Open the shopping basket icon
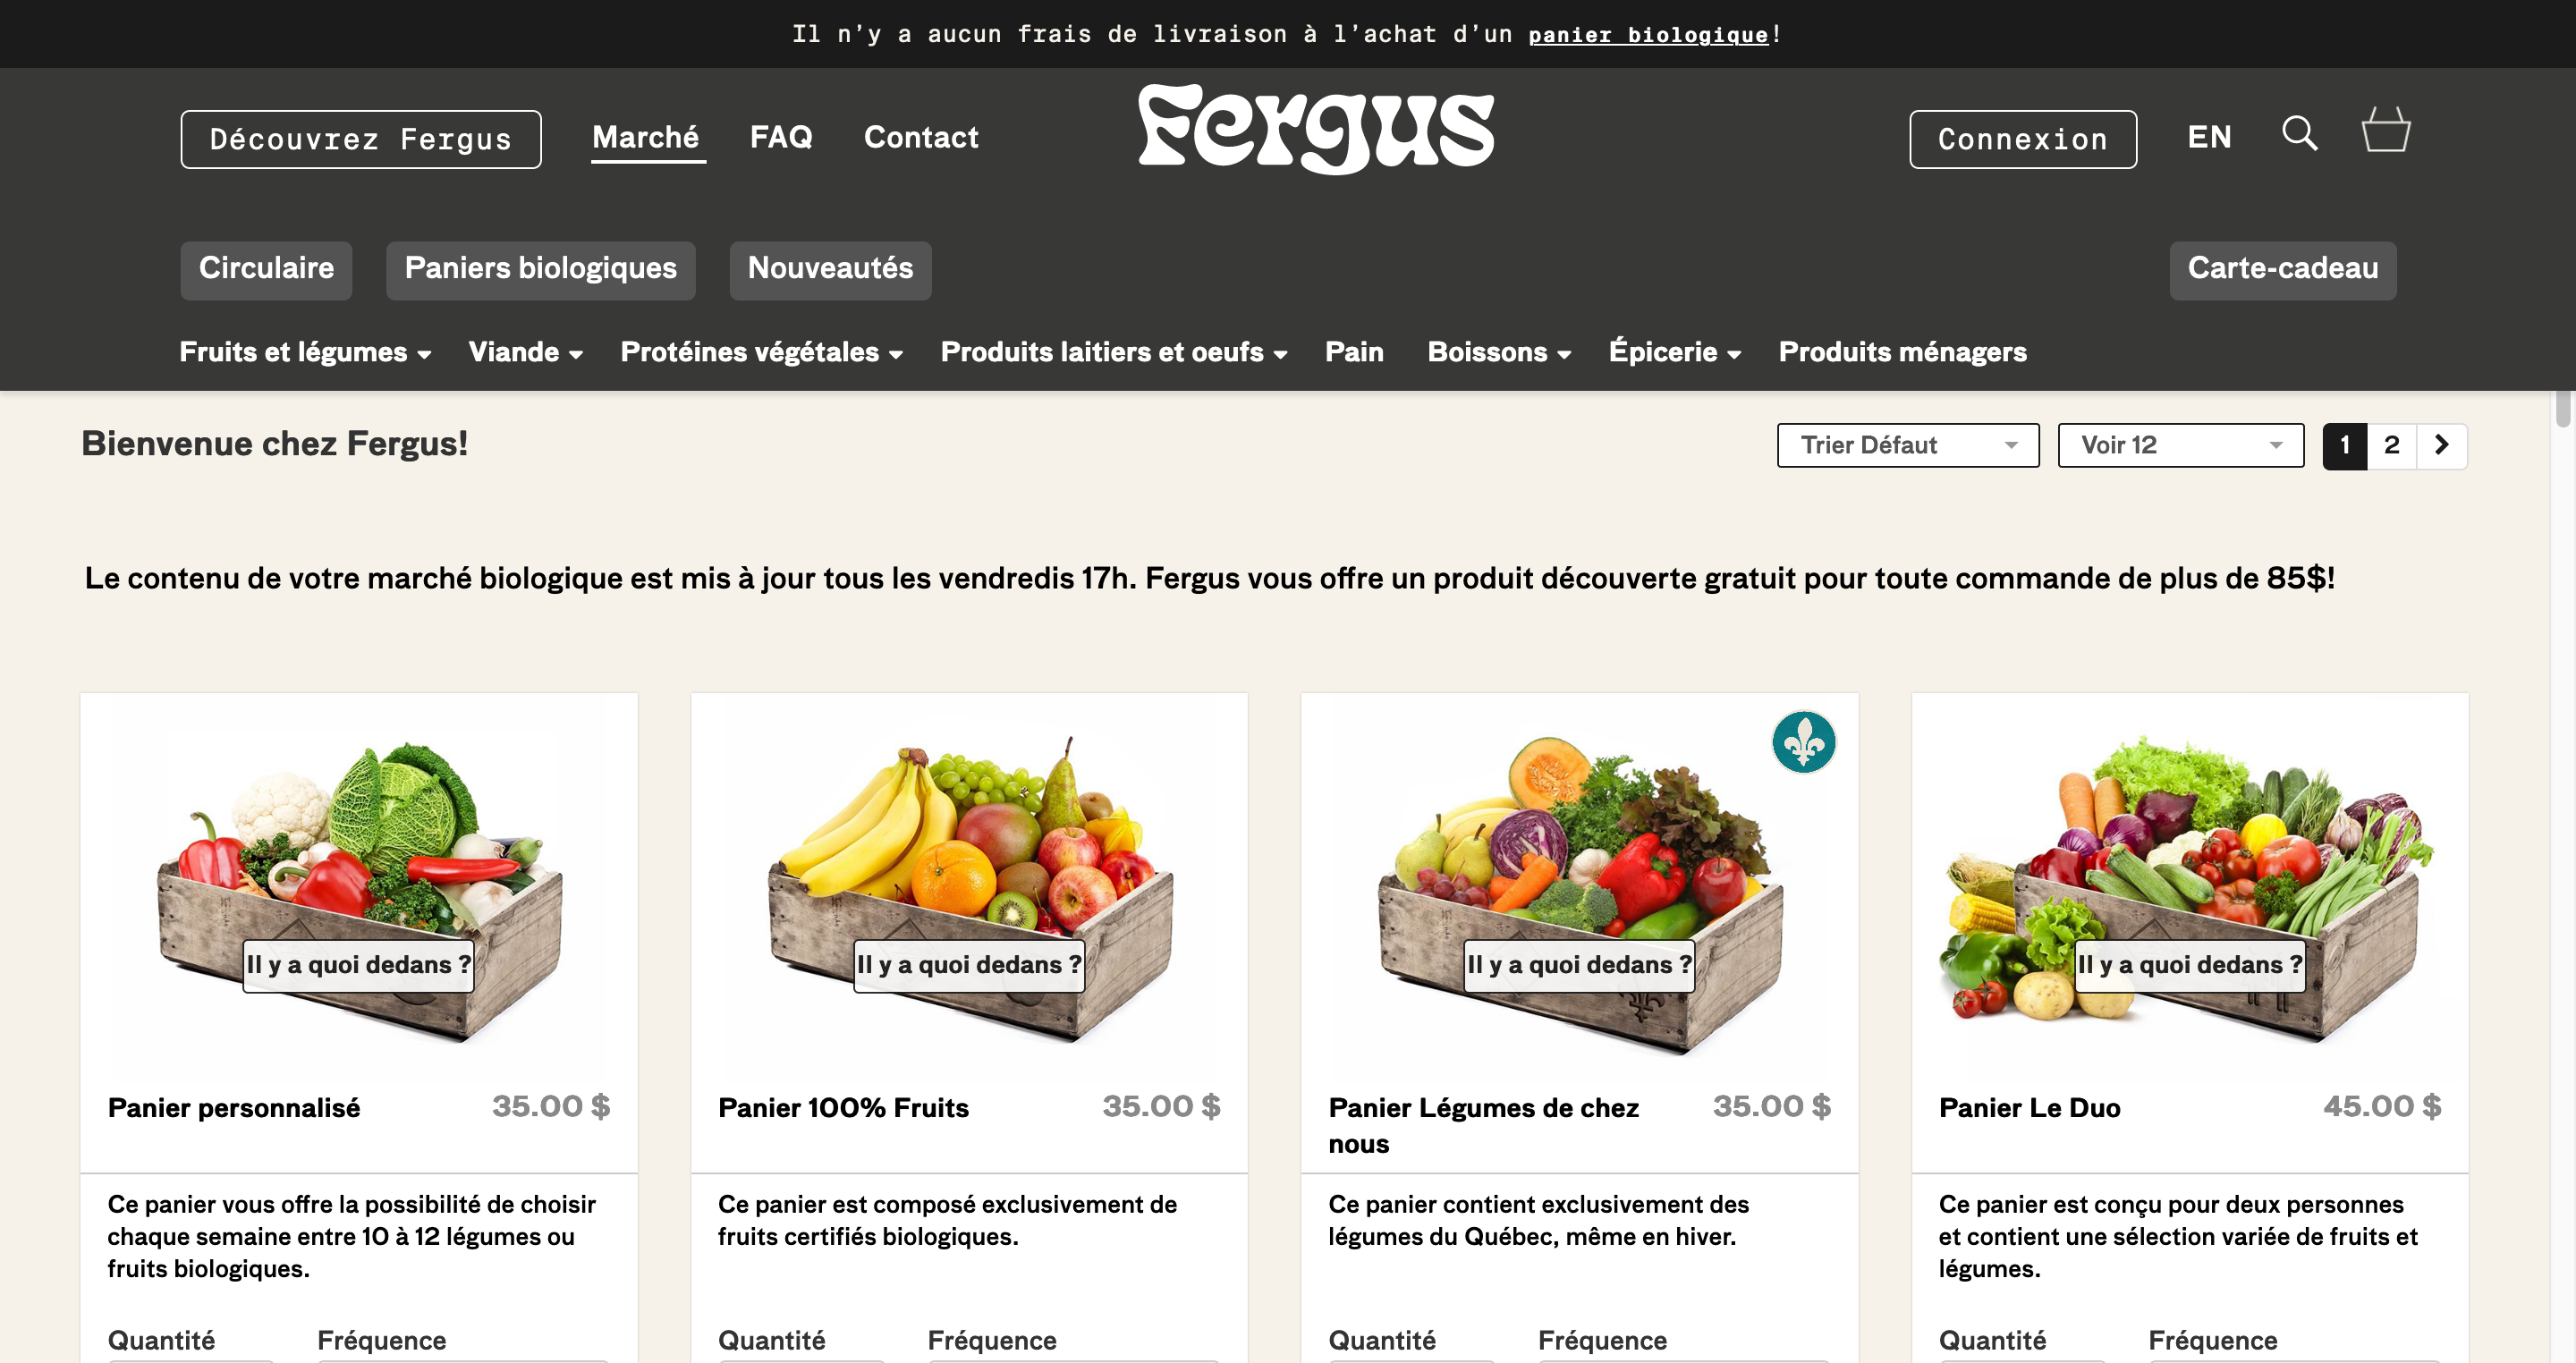The image size is (2576, 1363). (2386, 131)
